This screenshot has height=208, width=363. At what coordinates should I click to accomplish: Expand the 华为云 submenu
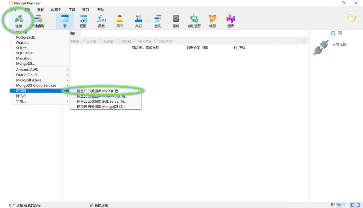point(39,101)
